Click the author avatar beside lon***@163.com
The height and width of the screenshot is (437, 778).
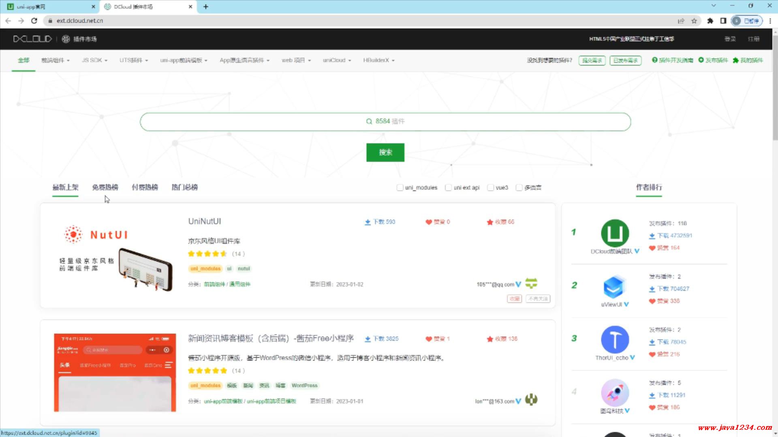[531, 400]
